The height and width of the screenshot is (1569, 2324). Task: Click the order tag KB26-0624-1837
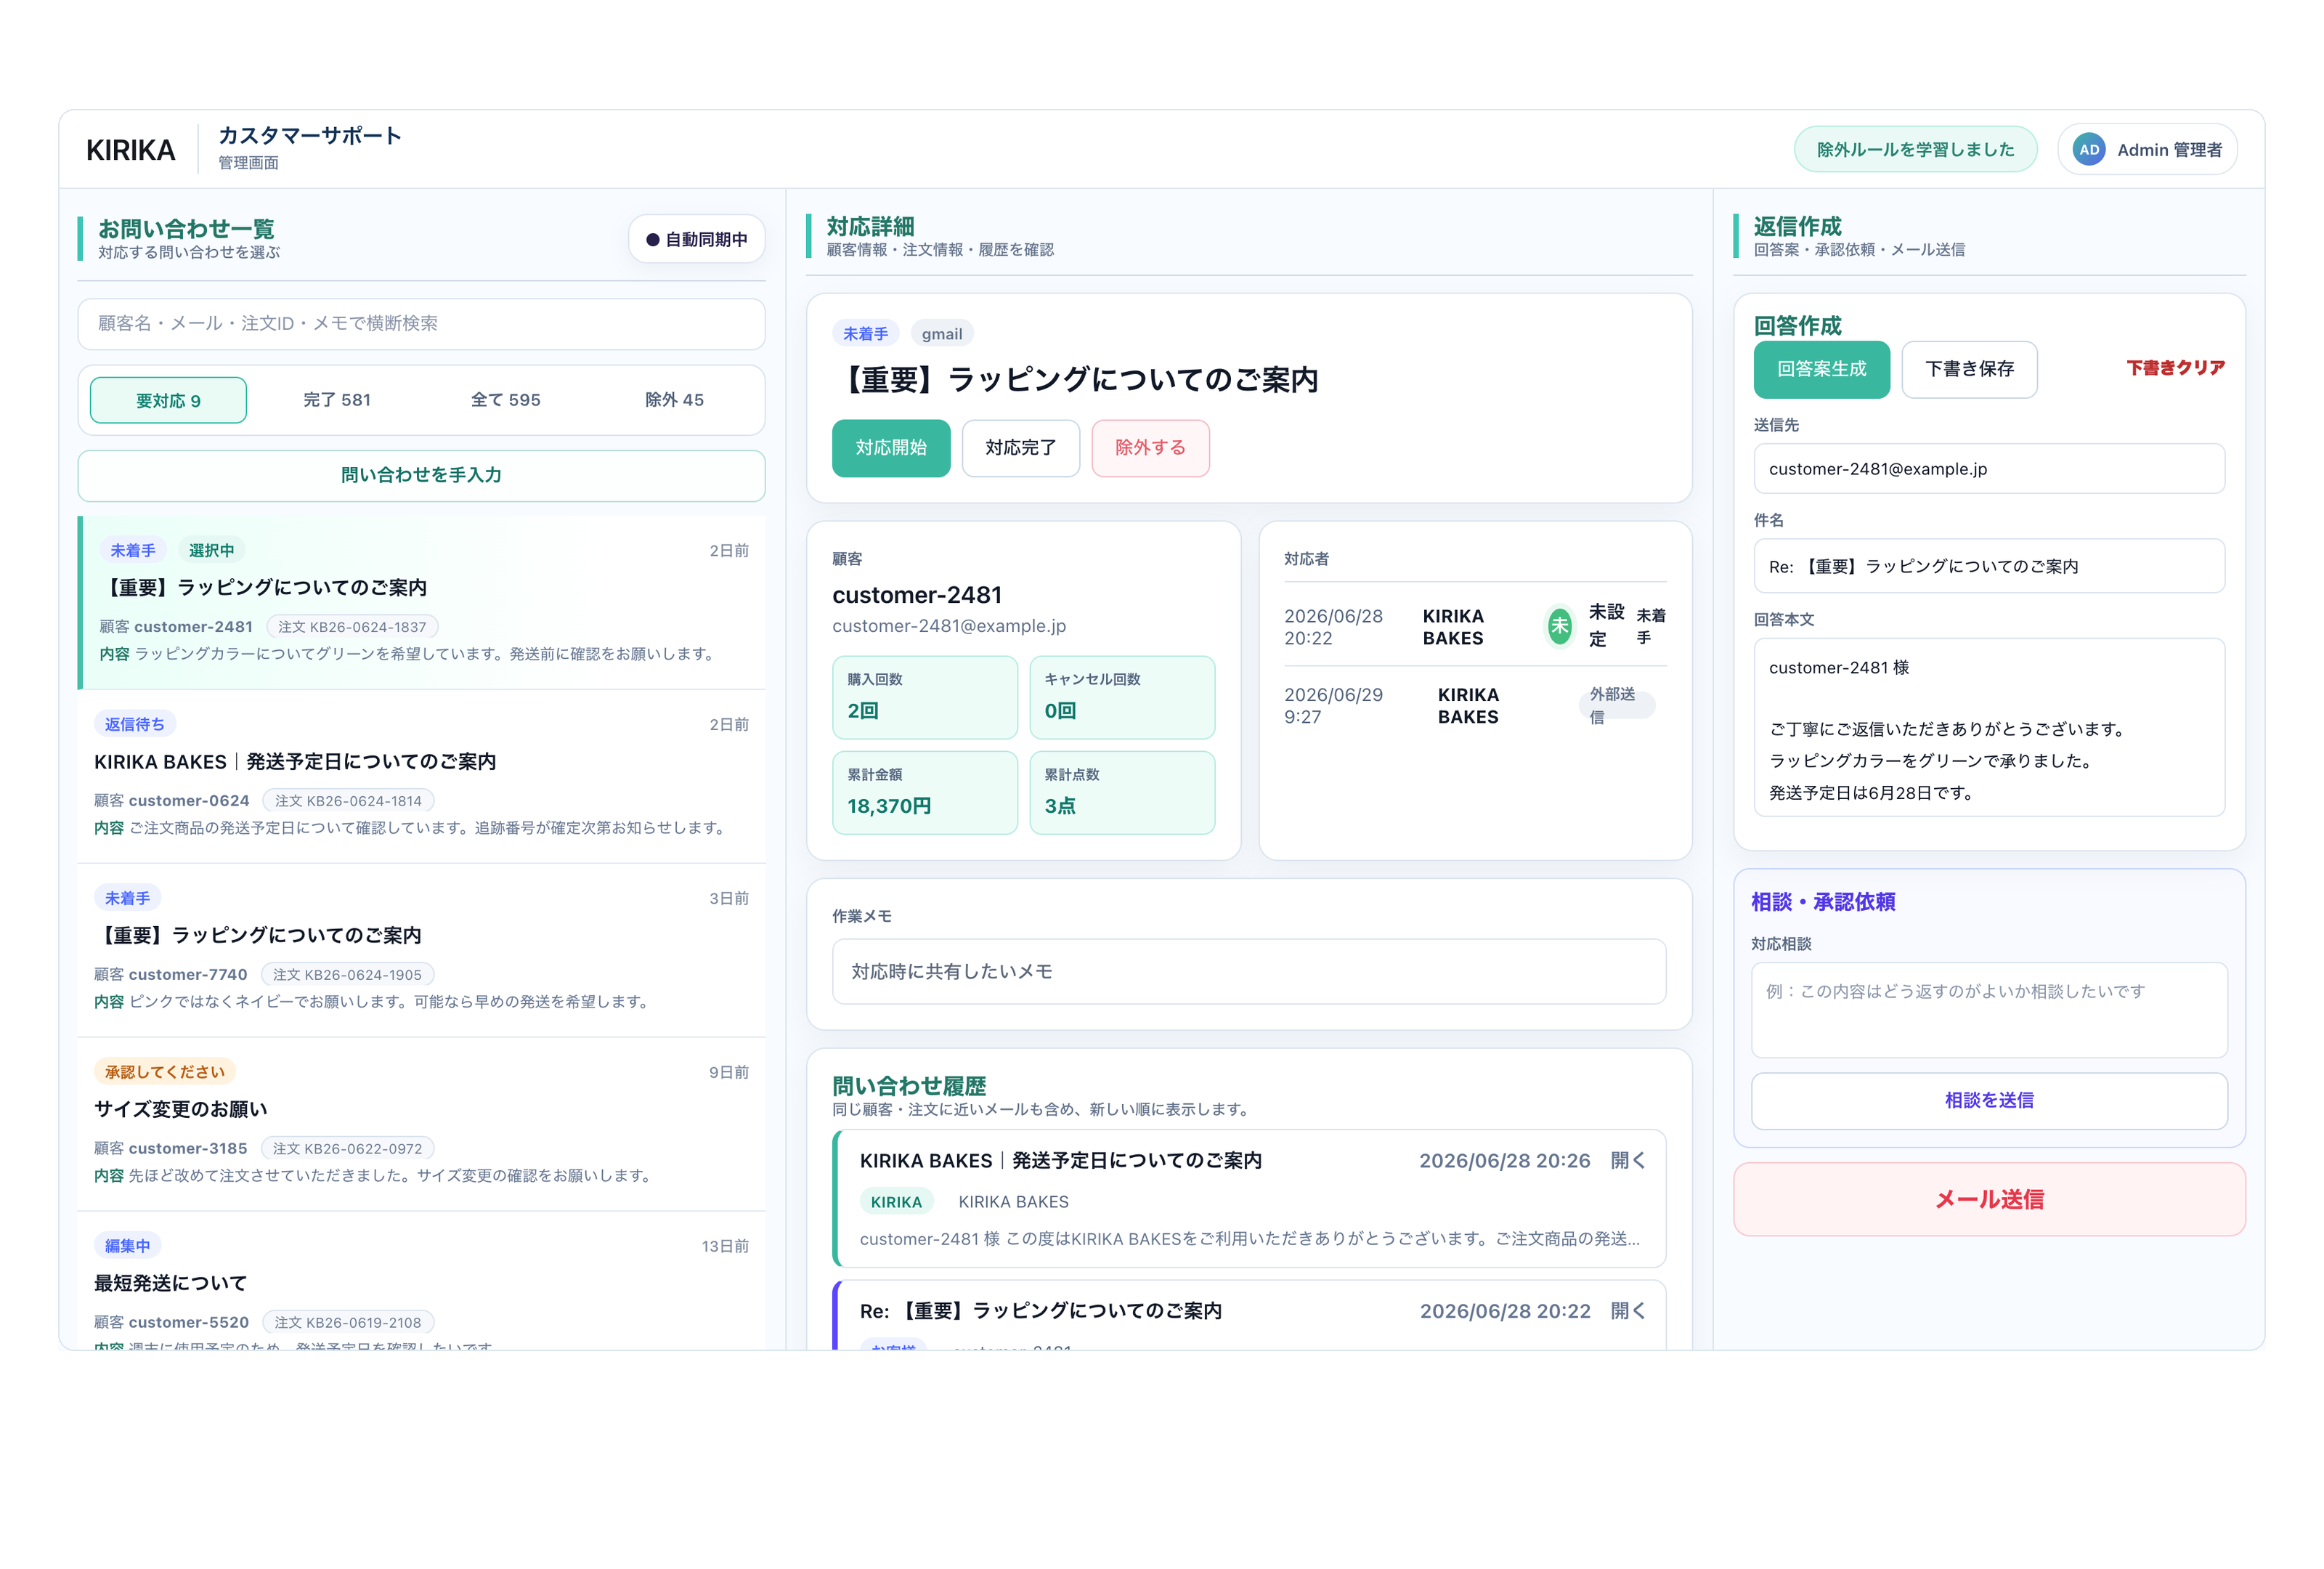(352, 627)
